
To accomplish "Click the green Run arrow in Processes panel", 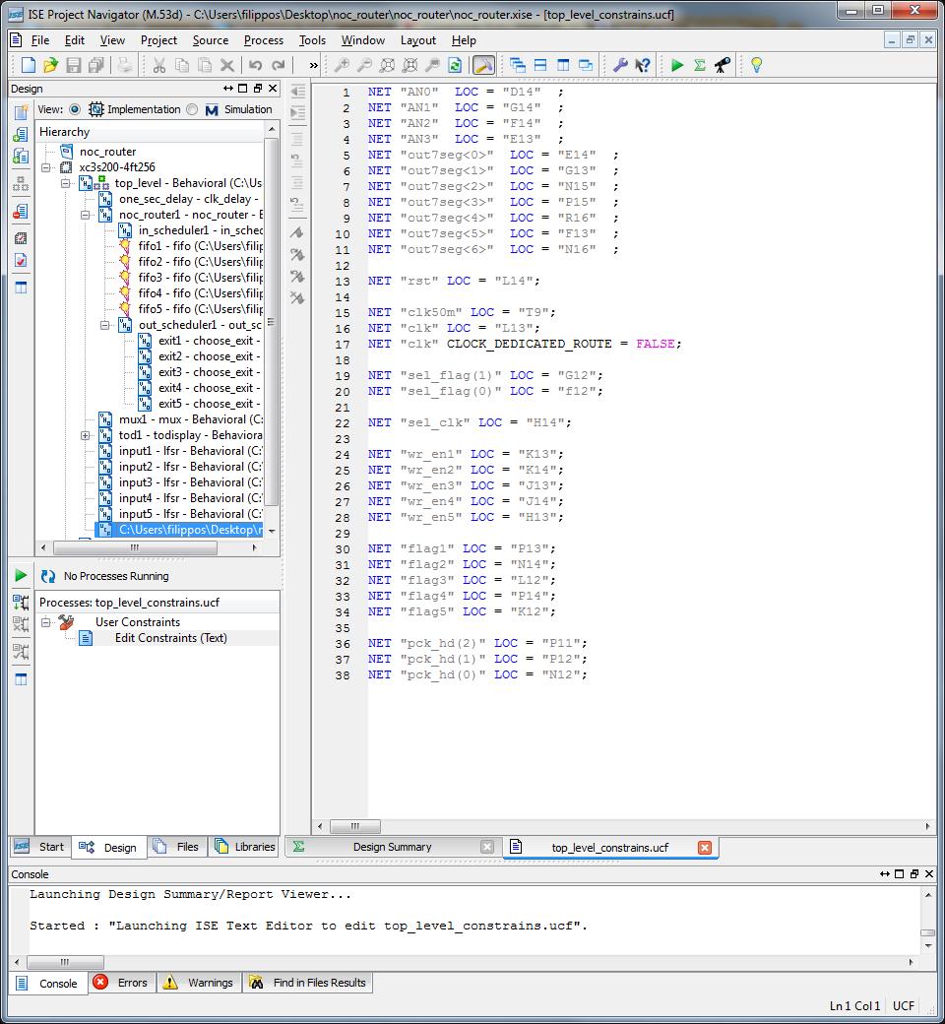I will pyautogui.click(x=21, y=575).
